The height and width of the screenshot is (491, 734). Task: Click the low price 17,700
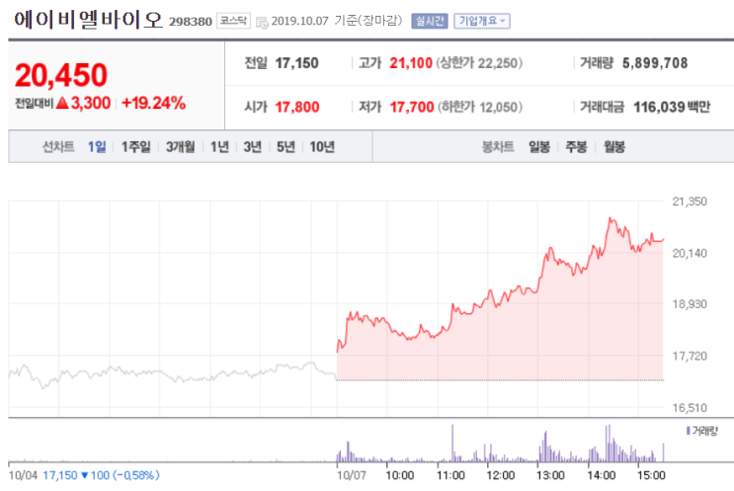[x=412, y=107]
